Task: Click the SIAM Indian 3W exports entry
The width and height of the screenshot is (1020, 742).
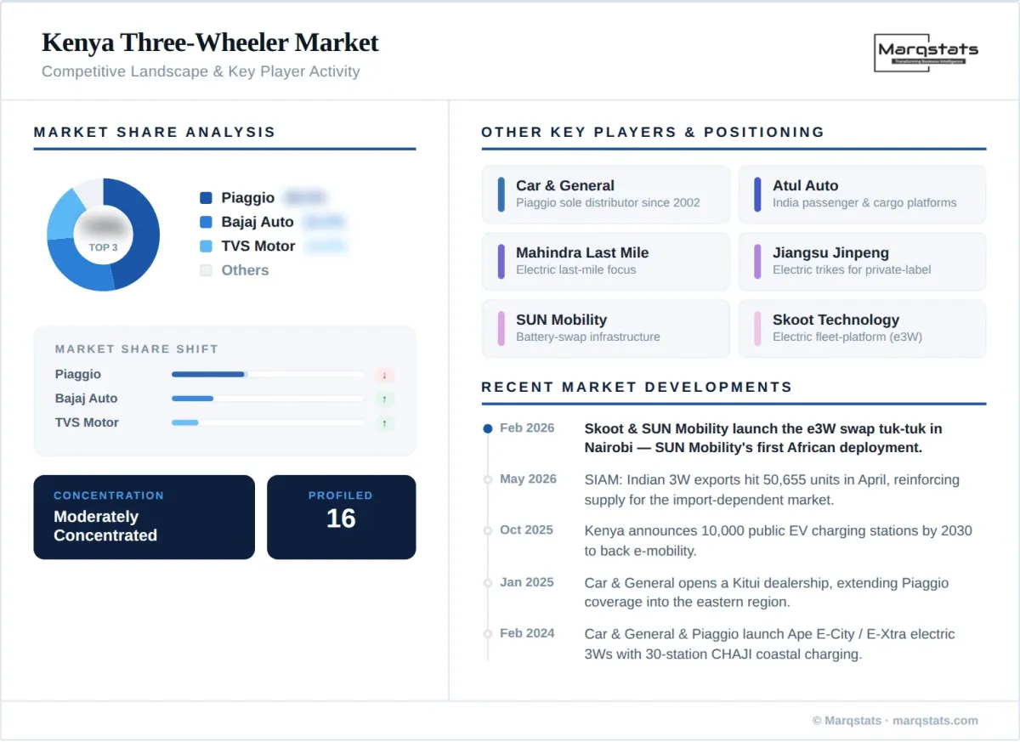Action: pyautogui.click(x=772, y=490)
